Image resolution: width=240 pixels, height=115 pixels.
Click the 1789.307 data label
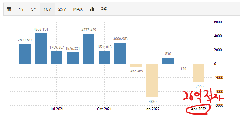tap(57, 47)
